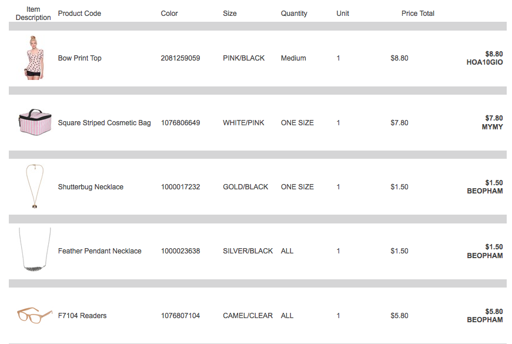Select the $5.80 unit price for Readers
This screenshot has width=512, height=344.
(x=399, y=316)
